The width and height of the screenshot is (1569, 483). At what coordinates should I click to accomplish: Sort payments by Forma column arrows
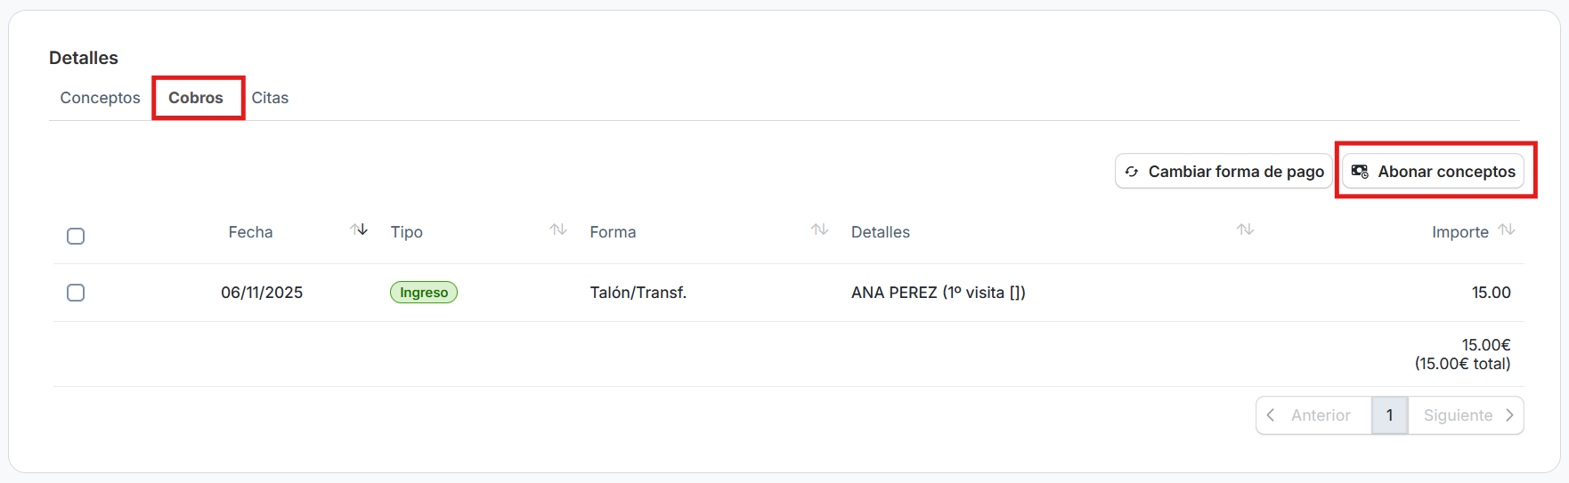point(819,230)
